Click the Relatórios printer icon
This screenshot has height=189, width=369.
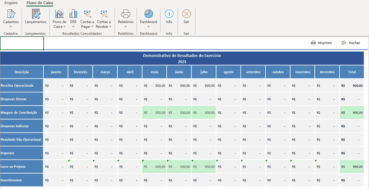[125, 14]
